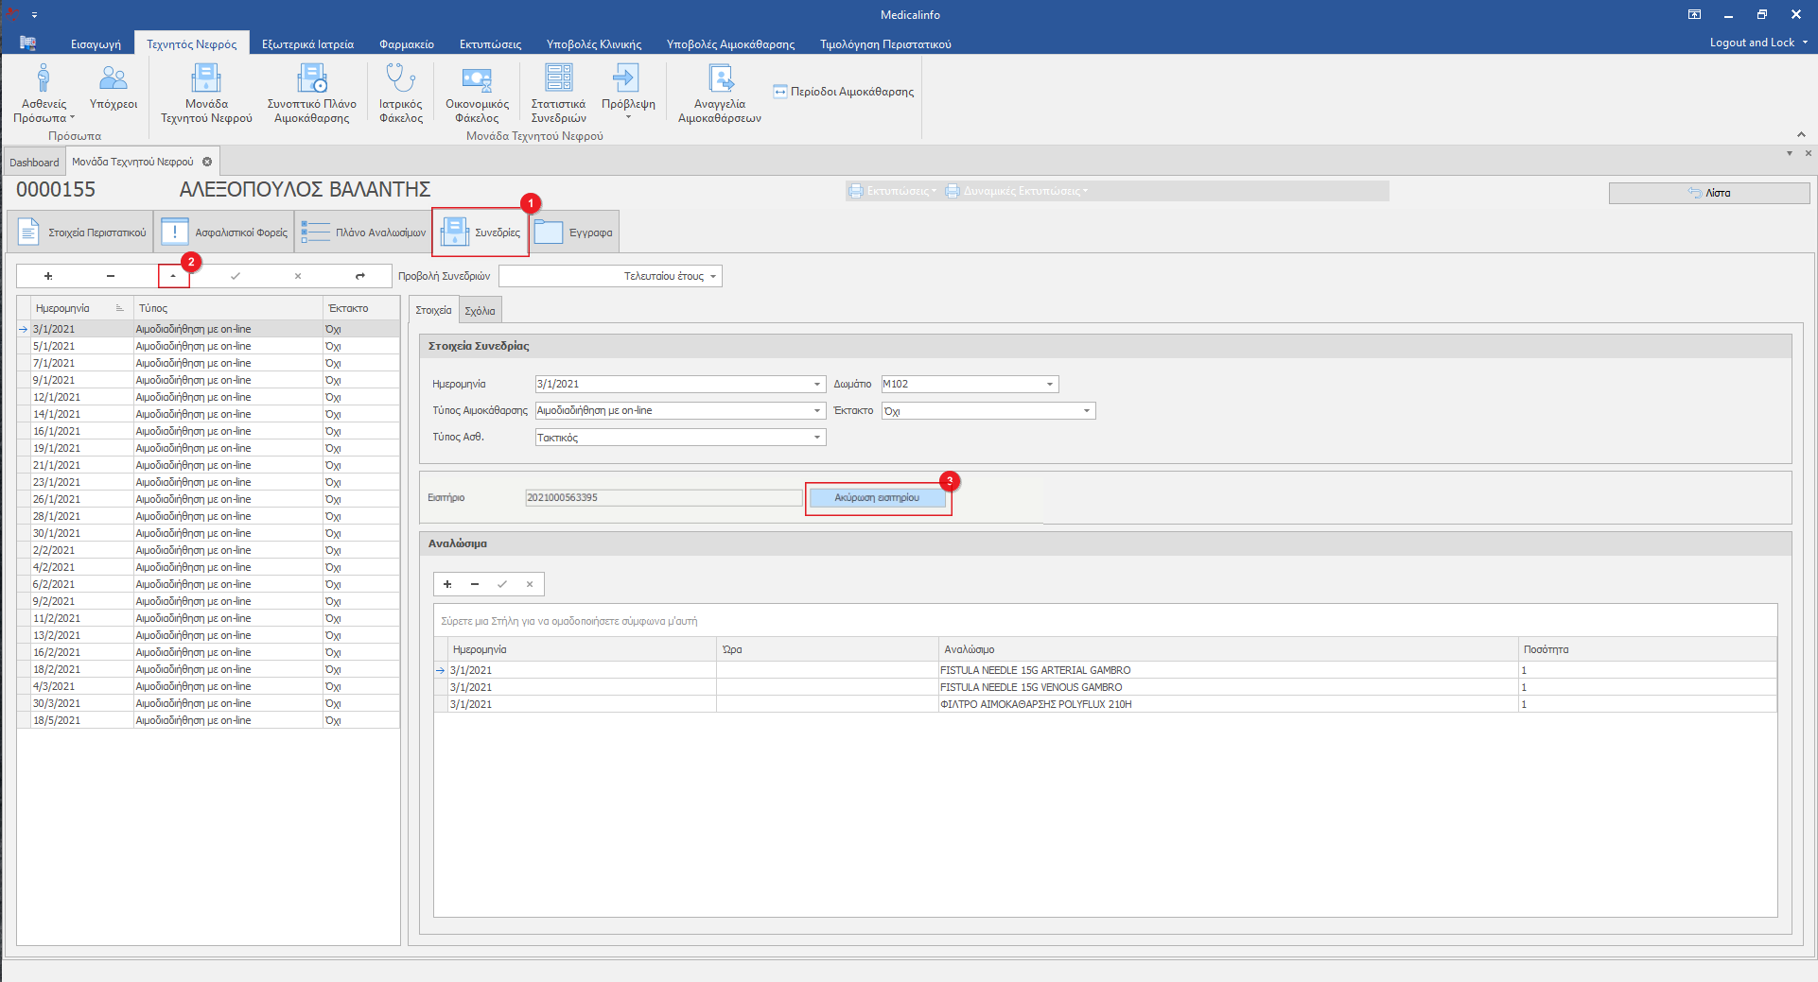Click the Περίοδοι Αιμοκάθαρσης button

844,92
